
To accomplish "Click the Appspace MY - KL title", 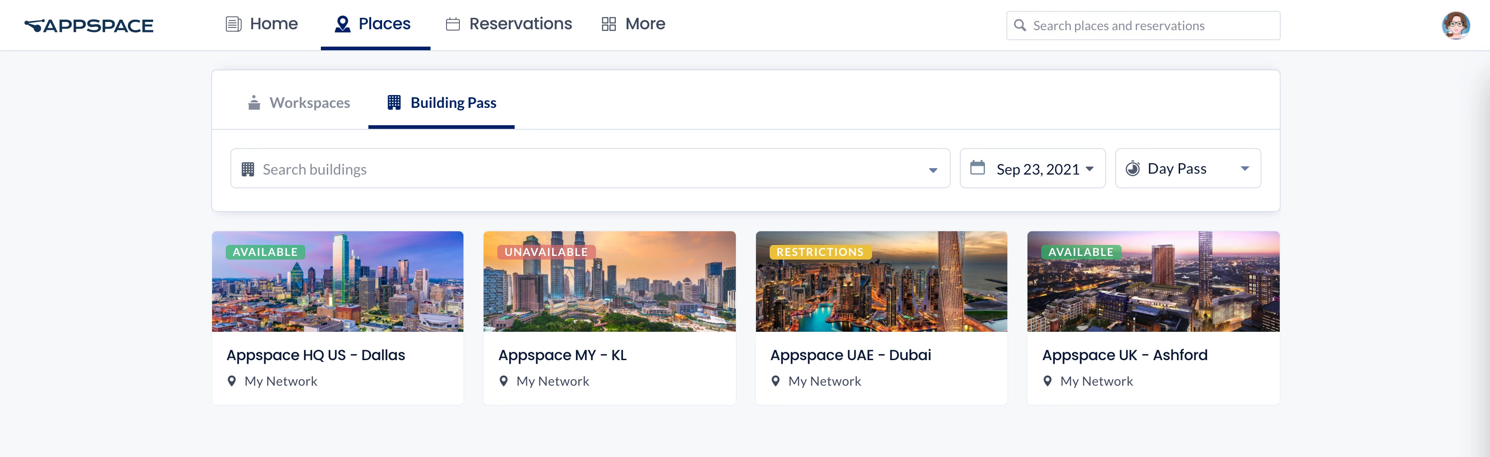I will click(562, 355).
